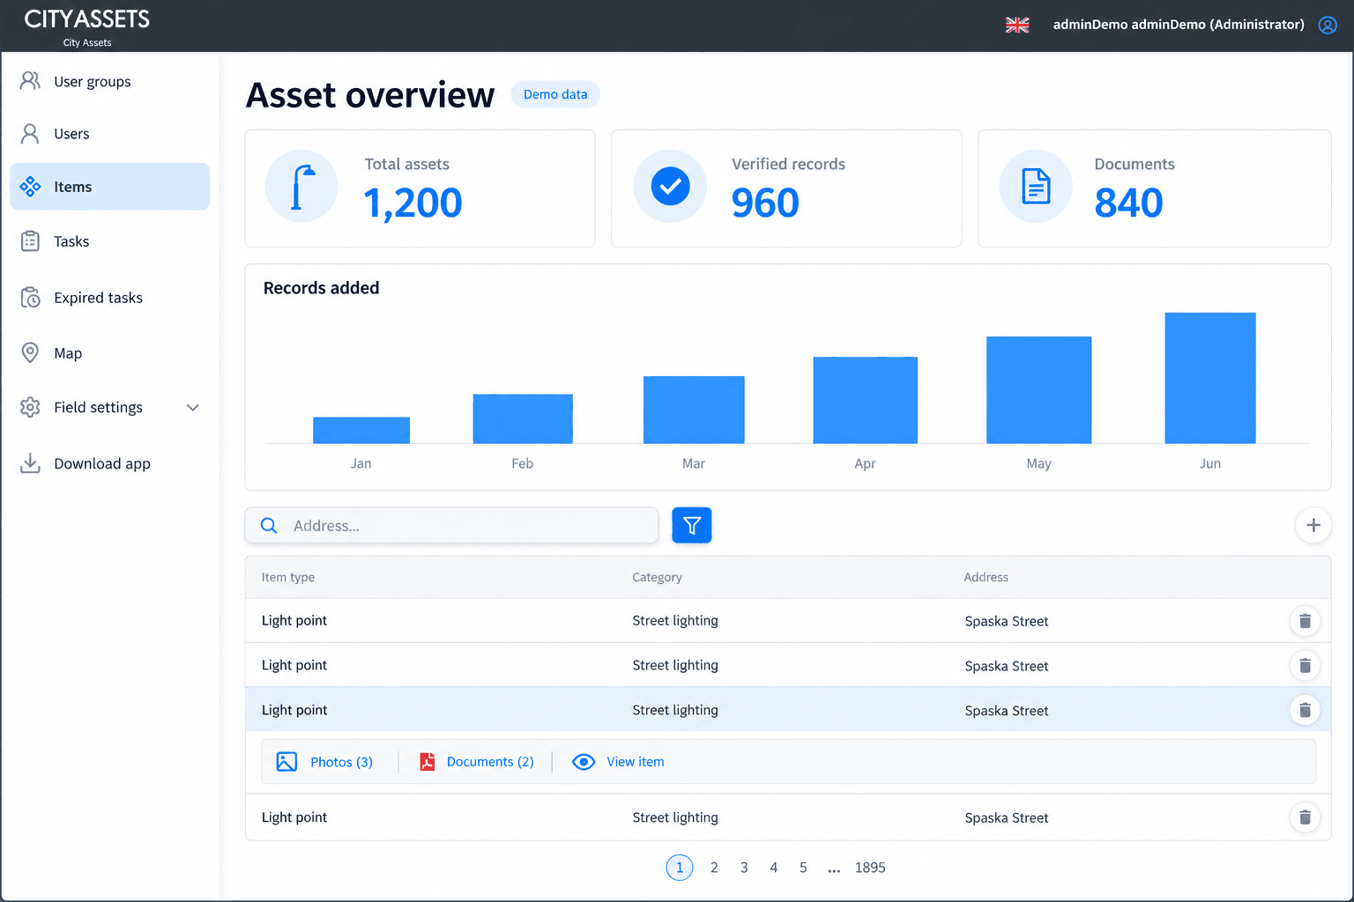This screenshot has height=902, width=1354.
Task: Click the blue filter funnel button
Action: (x=691, y=525)
